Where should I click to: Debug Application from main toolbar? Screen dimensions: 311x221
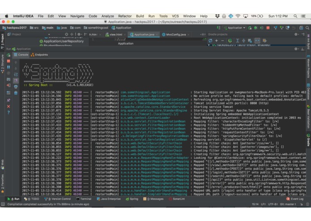tap(256, 28)
